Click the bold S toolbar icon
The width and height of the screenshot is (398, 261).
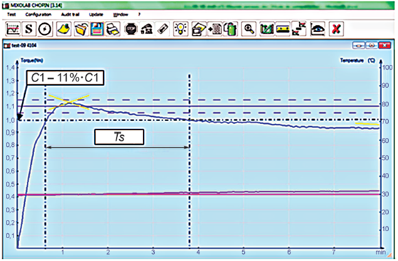[x=29, y=28]
